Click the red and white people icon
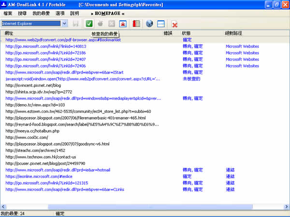This screenshot has height=217, width=290. pyautogui.click(x=136, y=24)
